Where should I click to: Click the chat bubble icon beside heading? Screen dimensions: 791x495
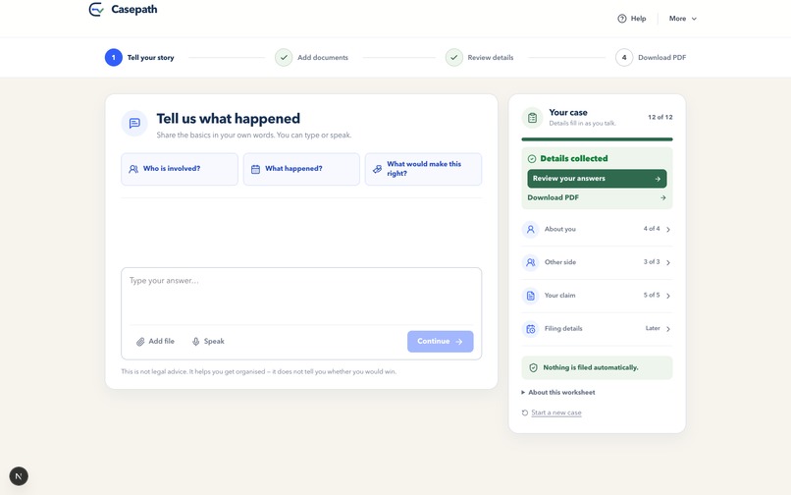134,123
